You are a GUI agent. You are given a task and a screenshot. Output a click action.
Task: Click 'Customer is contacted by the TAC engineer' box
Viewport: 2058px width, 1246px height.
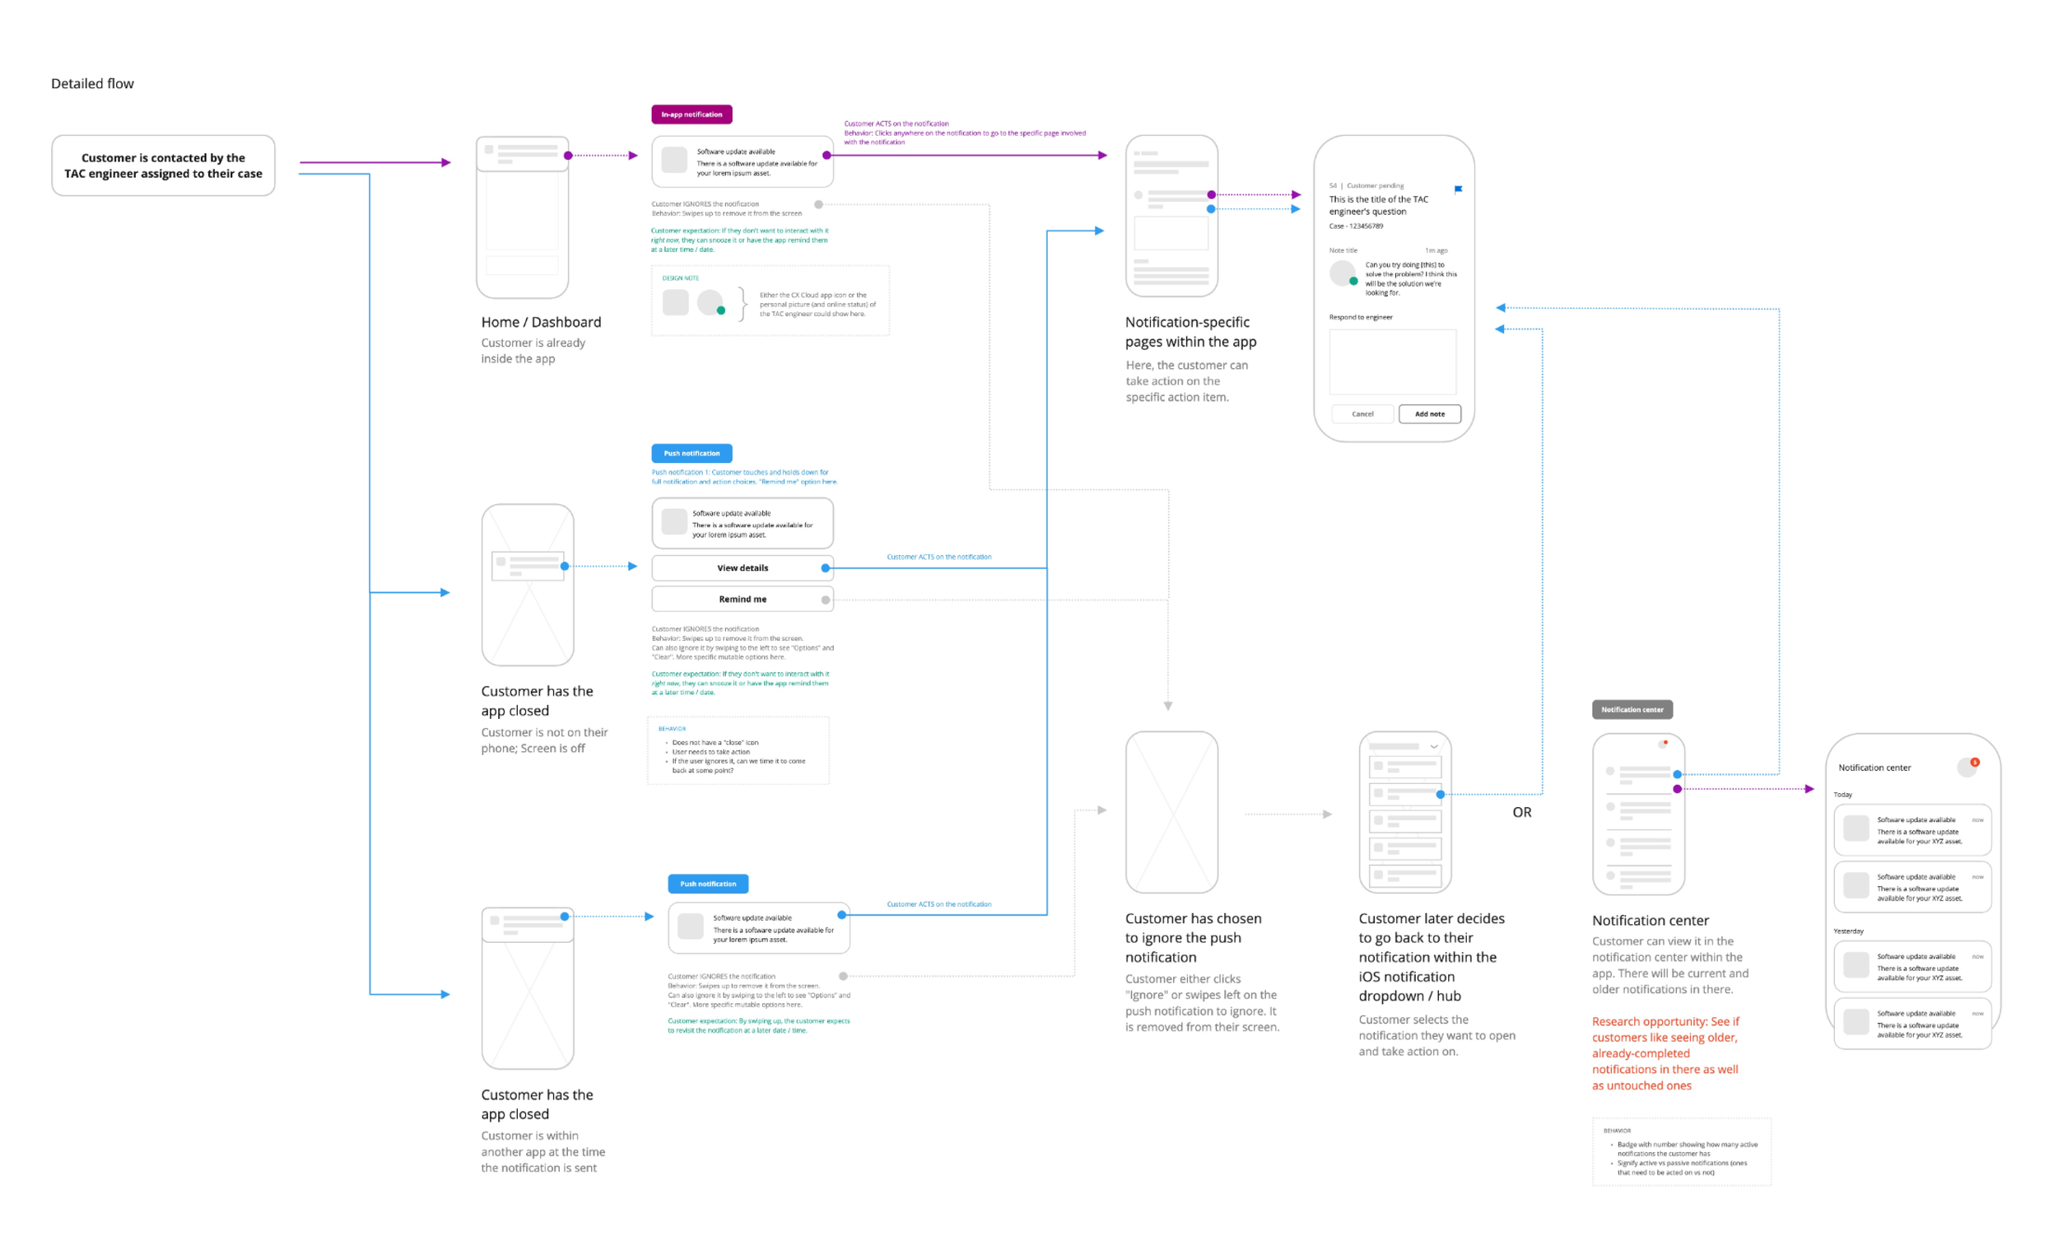tap(163, 166)
